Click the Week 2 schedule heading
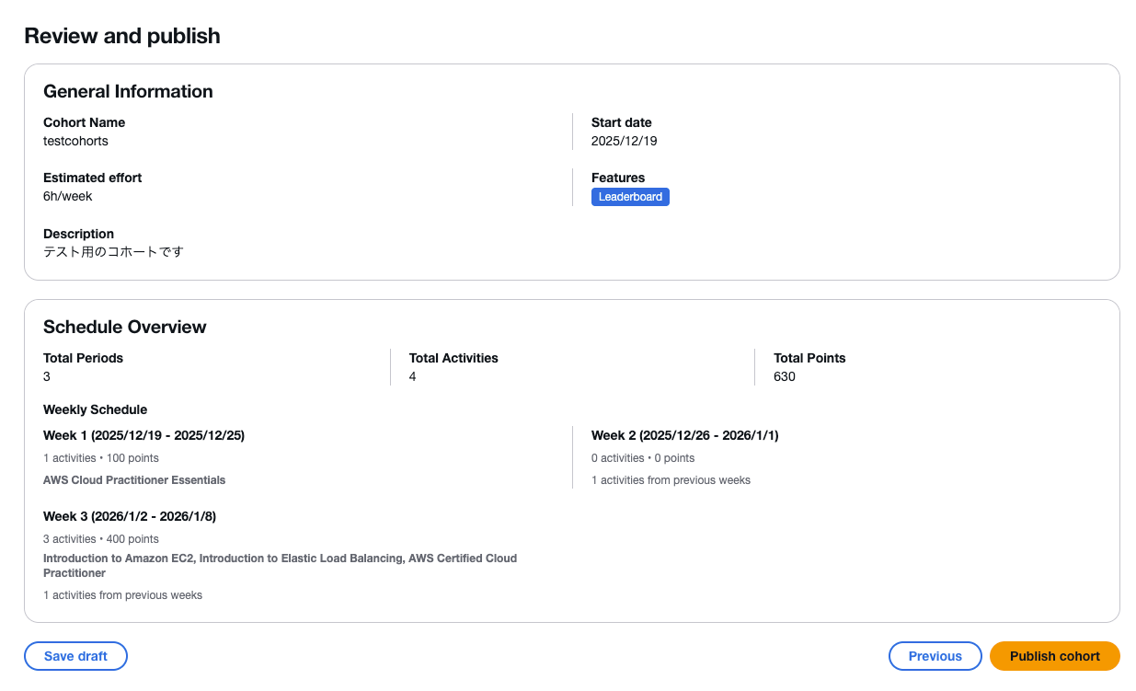 click(684, 435)
